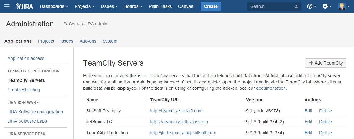Open the documentation link
Viewport: 354px width, 139px height.
[x=271, y=88]
